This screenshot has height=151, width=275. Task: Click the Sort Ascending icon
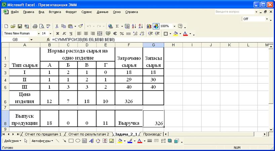[x=134, y=26]
